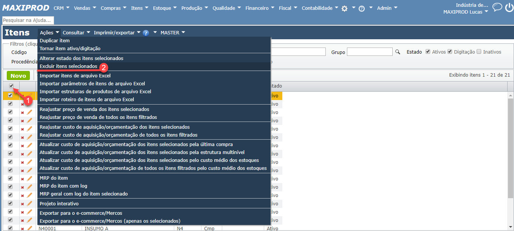
Task: Select Reajustar custo de aquisição de todos filtrados
Action: (154, 135)
